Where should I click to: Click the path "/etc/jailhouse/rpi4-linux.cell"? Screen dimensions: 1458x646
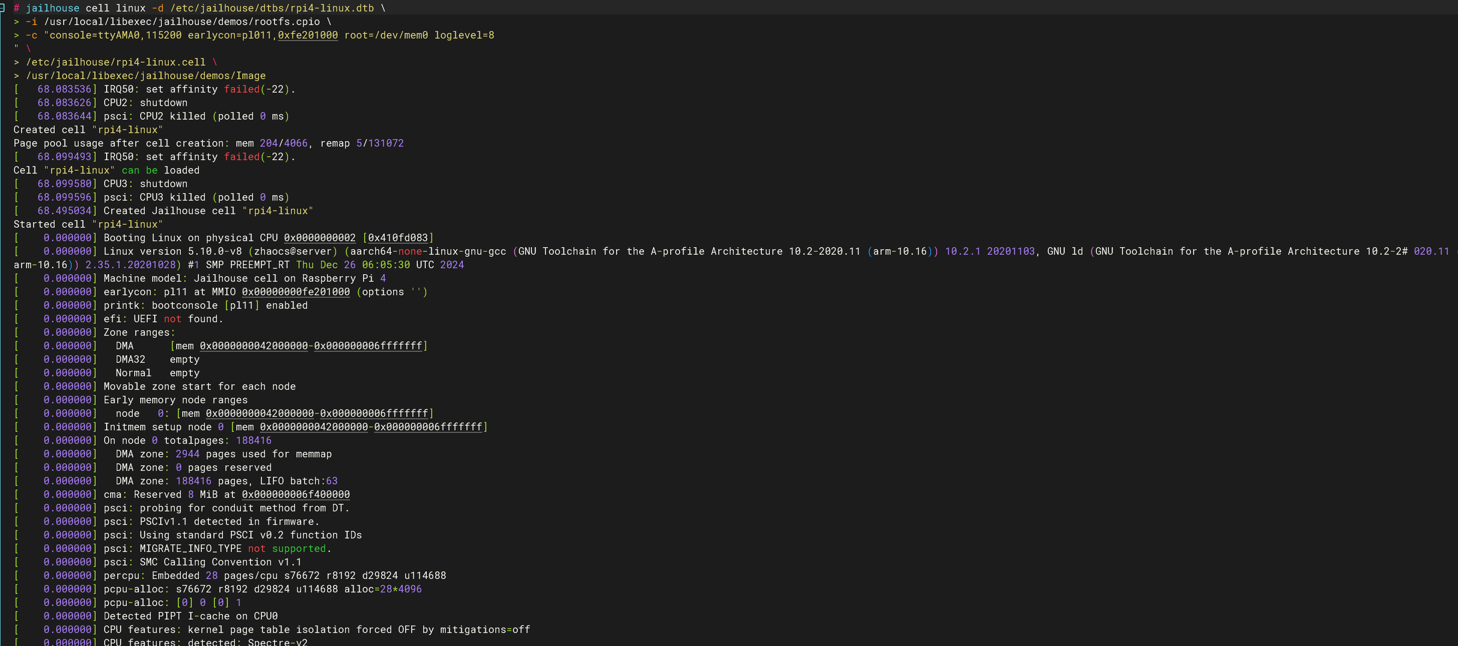116,62
